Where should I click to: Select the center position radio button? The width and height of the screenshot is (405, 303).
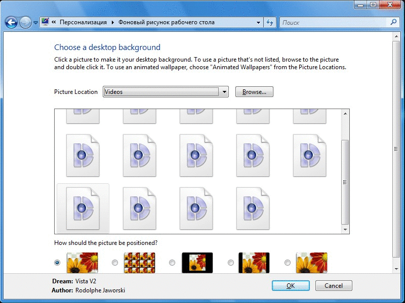tap(172, 263)
